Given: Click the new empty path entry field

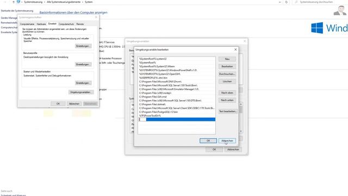Looking at the screenshot, I should [177, 120].
